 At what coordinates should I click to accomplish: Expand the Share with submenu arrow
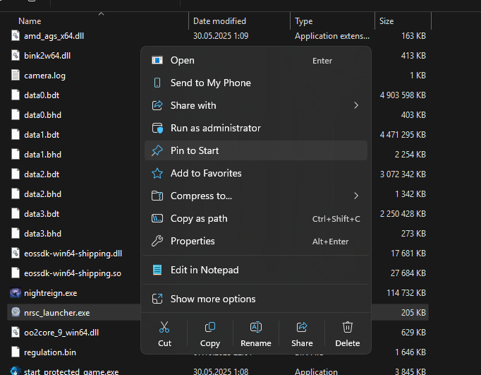pos(356,105)
